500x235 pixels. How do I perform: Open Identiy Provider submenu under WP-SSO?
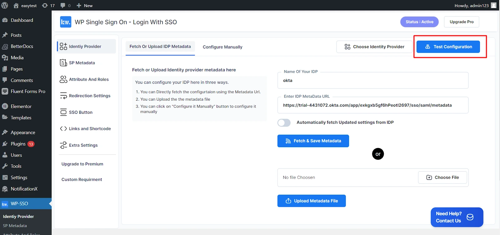click(x=18, y=217)
